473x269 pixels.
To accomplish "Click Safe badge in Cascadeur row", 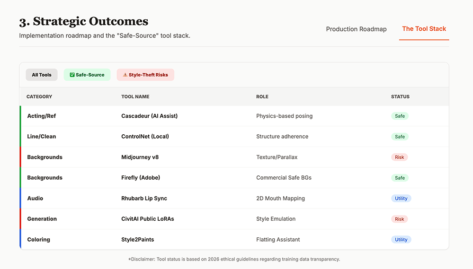I will [400, 116].
